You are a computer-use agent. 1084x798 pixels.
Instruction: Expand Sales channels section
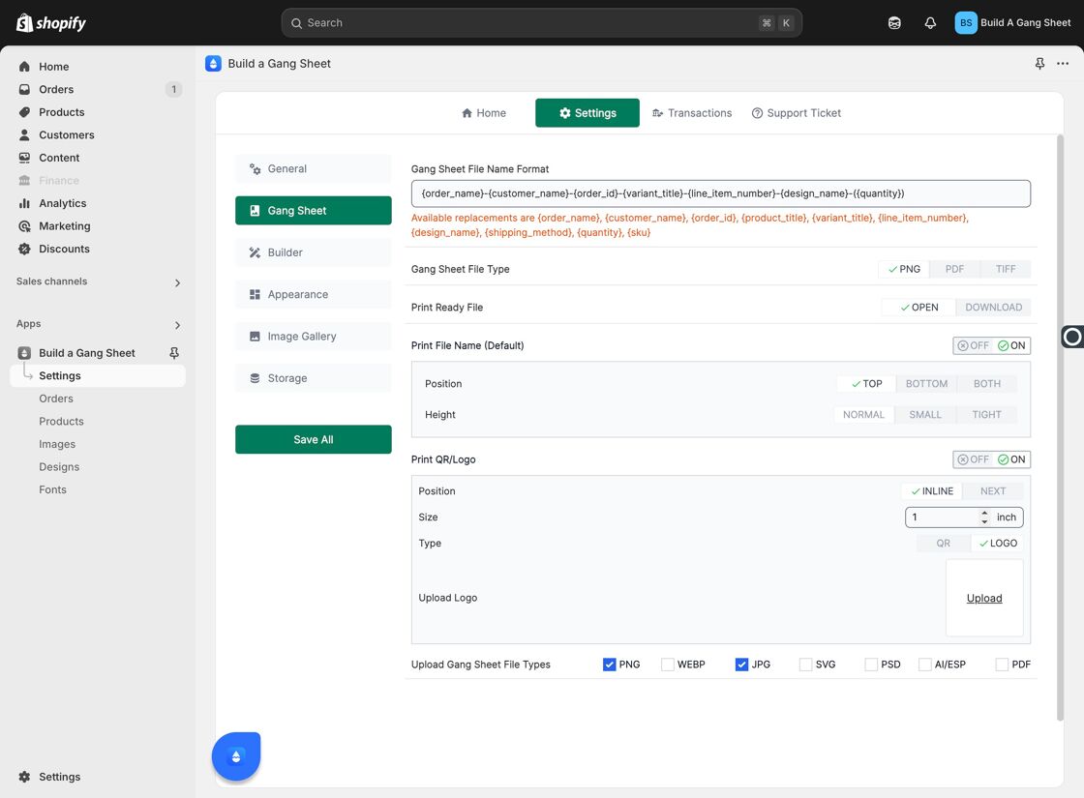tap(177, 282)
